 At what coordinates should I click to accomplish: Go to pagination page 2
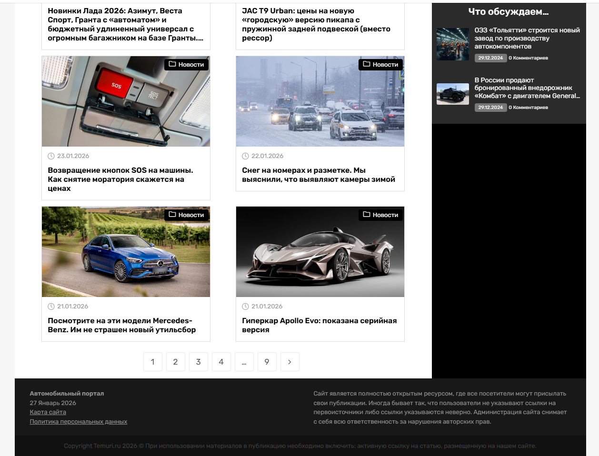pyautogui.click(x=176, y=362)
